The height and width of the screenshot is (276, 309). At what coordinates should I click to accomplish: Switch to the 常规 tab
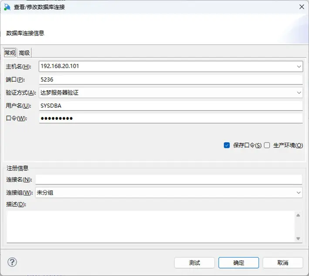(x=10, y=53)
